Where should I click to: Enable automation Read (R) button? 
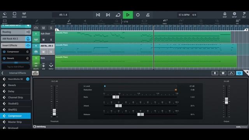pyautogui.click(x=215, y=73)
